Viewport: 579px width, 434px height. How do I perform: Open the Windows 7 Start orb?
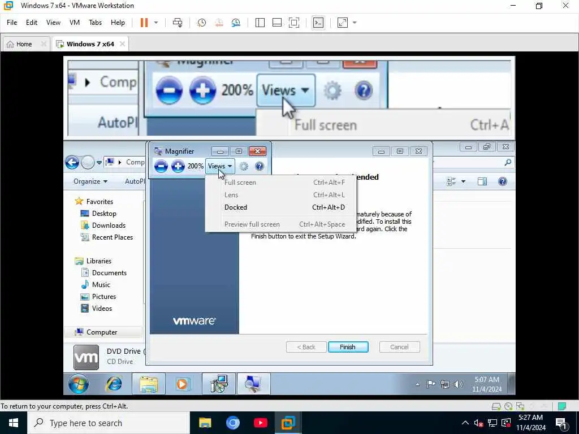pyautogui.click(x=78, y=384)
